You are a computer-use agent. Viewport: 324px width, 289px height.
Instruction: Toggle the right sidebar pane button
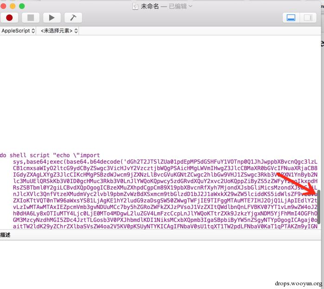tap(308, 18)
